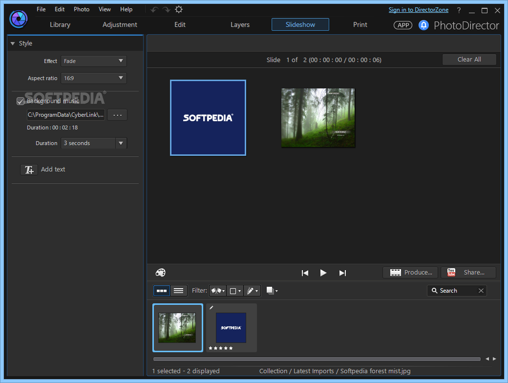This screenshot has height=383, width=508.
Task: Open preferences via the gear icon
Action: point(178,9)
